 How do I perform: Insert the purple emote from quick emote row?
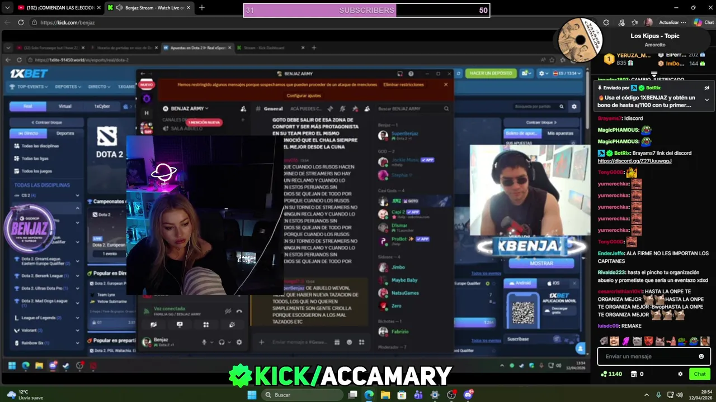[626, 341]
